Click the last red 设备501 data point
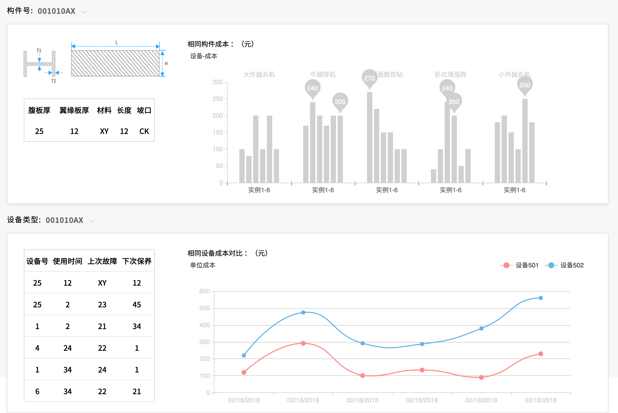Screen dimensions: 618x413 541,354
